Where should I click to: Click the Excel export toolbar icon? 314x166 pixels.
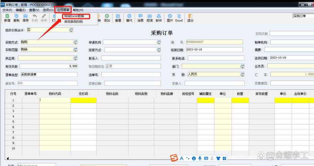click(x=179, y=18)
